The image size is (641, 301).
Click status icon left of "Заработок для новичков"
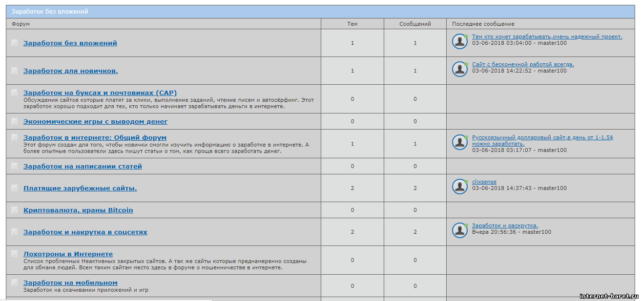click(15, 71)
